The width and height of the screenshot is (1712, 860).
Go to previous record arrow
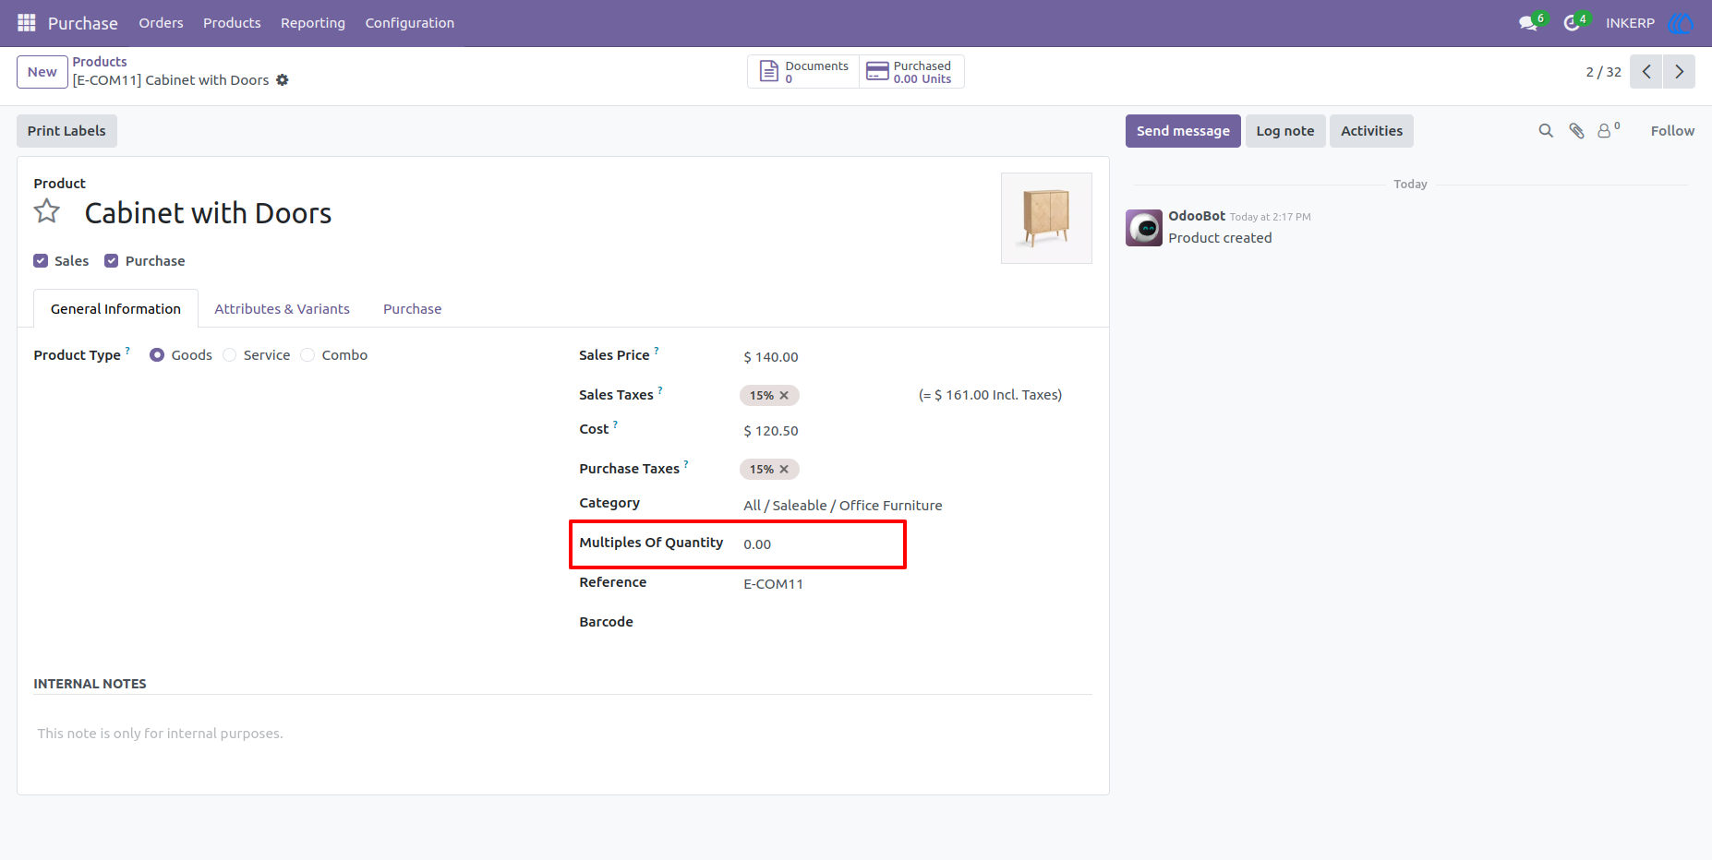point(1646,72)
